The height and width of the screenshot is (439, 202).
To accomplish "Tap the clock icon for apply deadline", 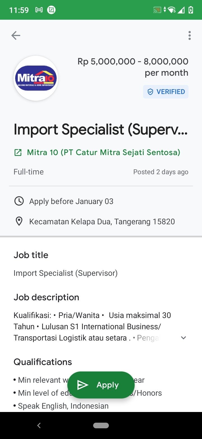I will [19, 201].
